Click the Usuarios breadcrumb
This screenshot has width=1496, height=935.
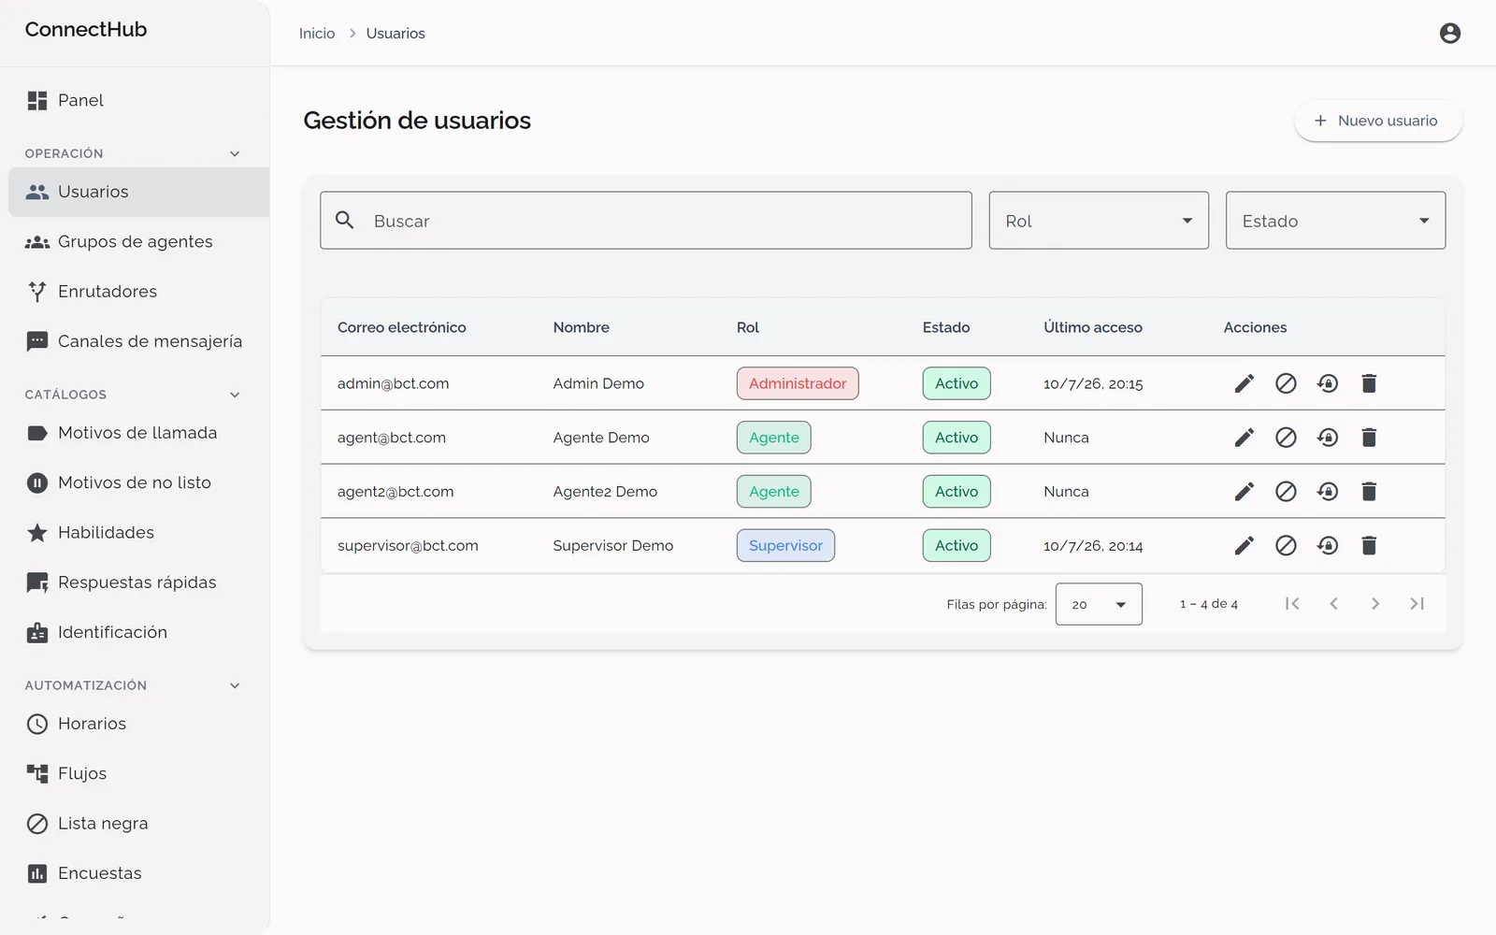(396, 34)
